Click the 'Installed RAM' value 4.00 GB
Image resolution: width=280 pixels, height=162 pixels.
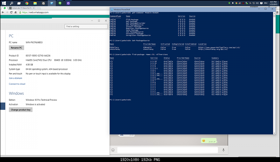pyautogui.click(x=29, y=65)
